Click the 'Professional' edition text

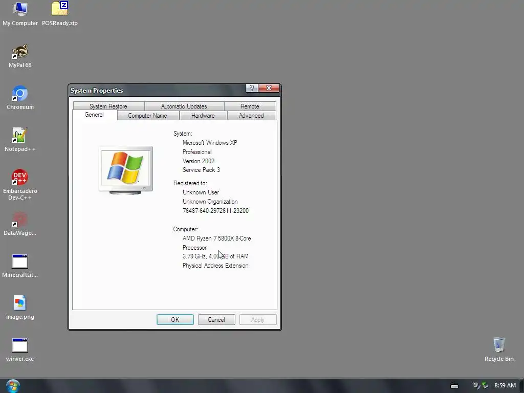pos(197,152)
